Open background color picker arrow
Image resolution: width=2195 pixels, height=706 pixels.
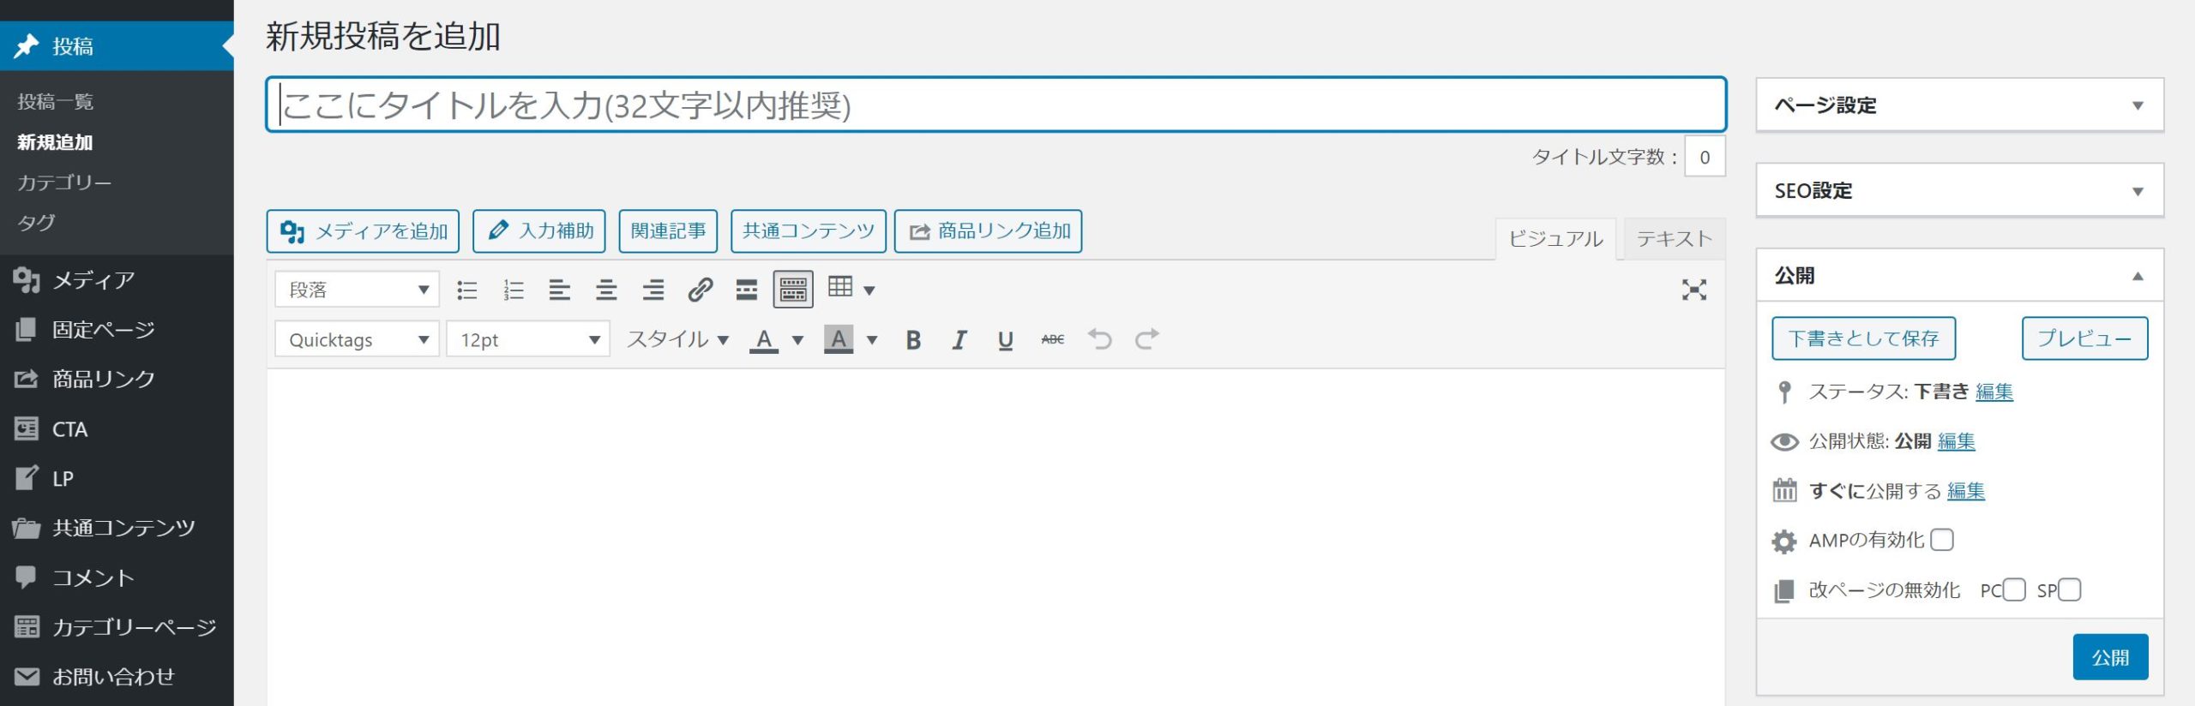(x=872, y=340)
